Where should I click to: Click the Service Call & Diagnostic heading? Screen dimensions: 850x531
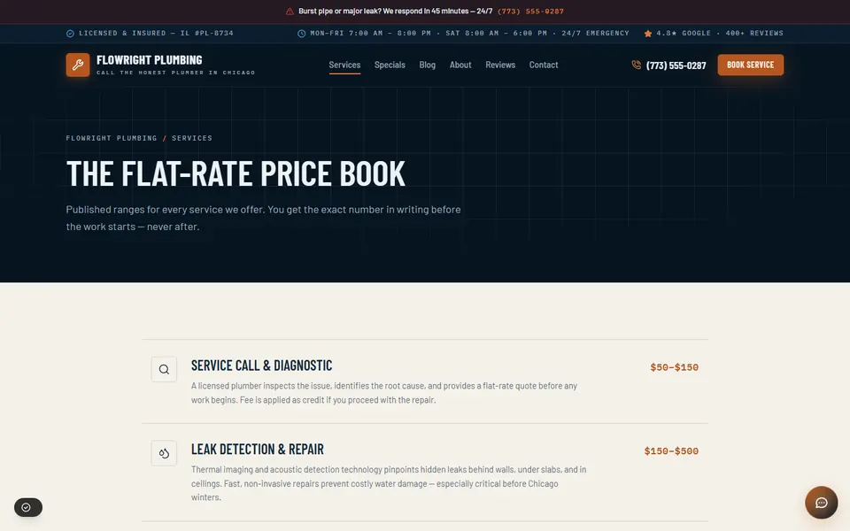pos(262,366)
